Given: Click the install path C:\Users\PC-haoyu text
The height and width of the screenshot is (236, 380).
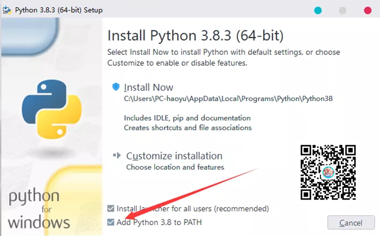Looking at the screenshot, I should pos(228,99).
